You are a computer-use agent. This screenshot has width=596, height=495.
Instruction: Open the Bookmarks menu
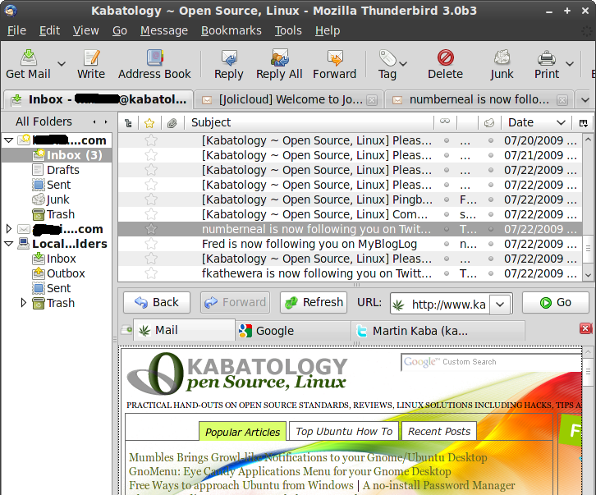click(231, 30)
